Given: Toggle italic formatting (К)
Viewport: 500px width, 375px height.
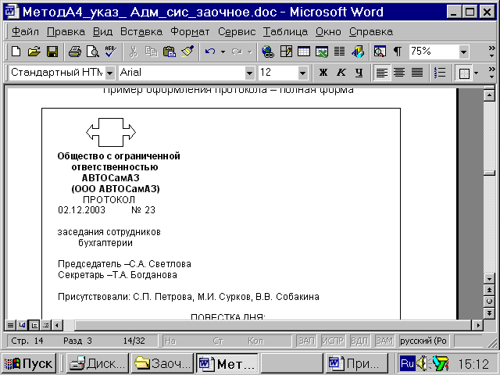Looking at the screenshot, I should 341,73.
